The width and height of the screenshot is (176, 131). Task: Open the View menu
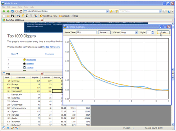point(14,7)
